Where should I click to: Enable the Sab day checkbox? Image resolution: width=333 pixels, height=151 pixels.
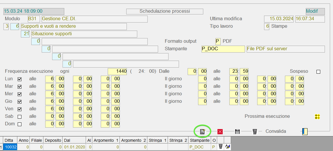(x=20, y=117)
